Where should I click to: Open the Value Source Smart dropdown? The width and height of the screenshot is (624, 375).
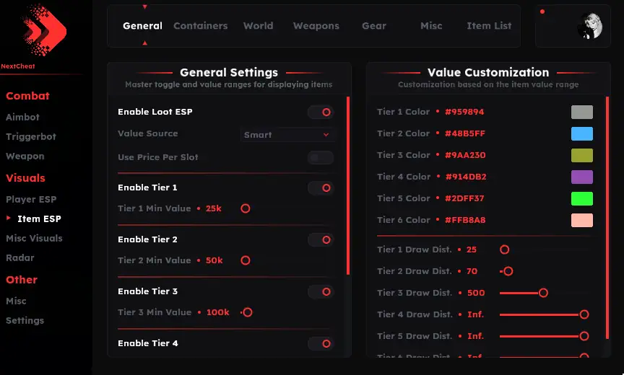pos(287,135)
